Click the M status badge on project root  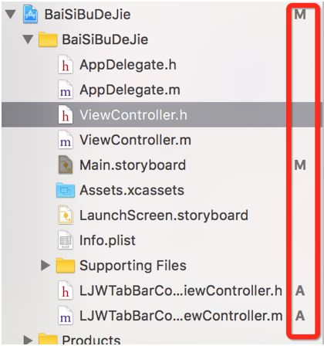300,15
